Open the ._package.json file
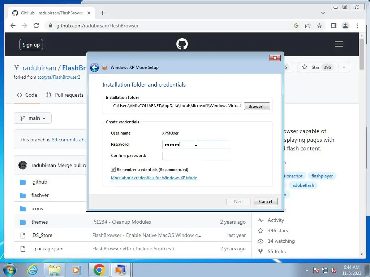 [x=47, y=249]
